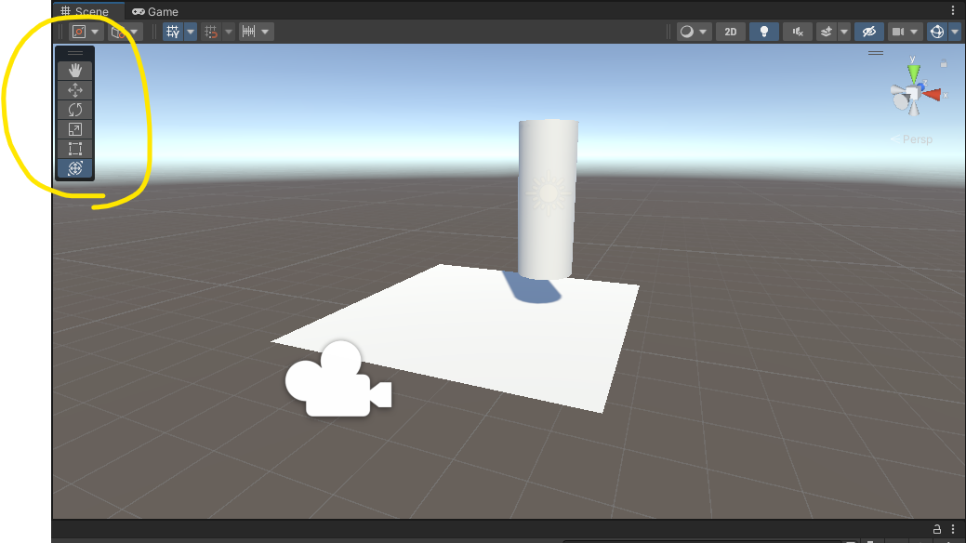Viewport: 966px width, 543px height.
Task: Select the Rotate tool
Action: coord(75,110)
